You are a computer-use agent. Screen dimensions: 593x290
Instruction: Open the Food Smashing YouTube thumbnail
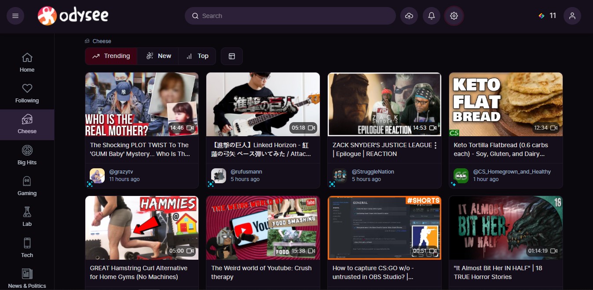[x=263, y=228]
